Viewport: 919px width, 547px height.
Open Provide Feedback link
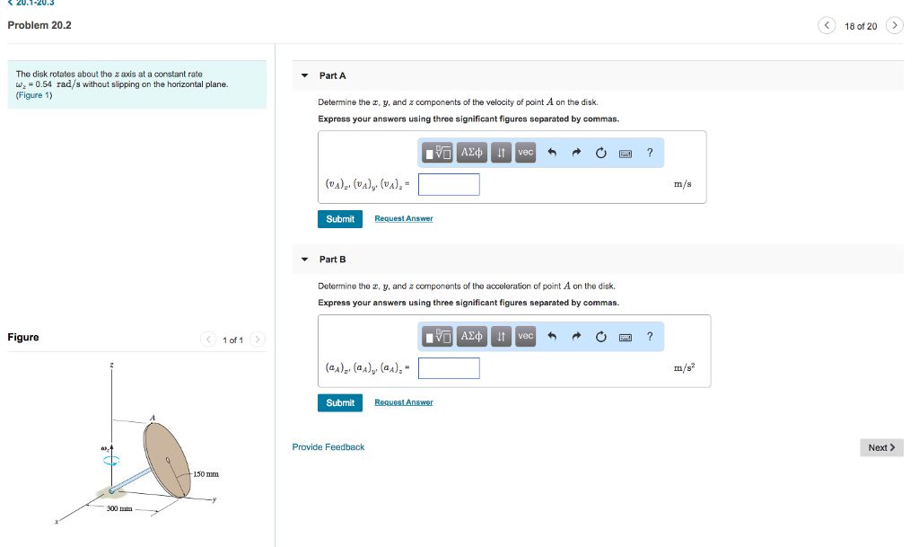tap(328, 446)
